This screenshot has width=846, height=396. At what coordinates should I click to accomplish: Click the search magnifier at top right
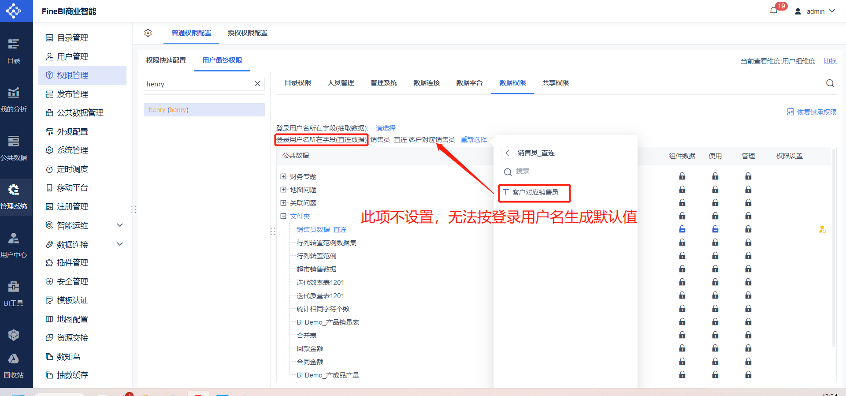(830, 83)
